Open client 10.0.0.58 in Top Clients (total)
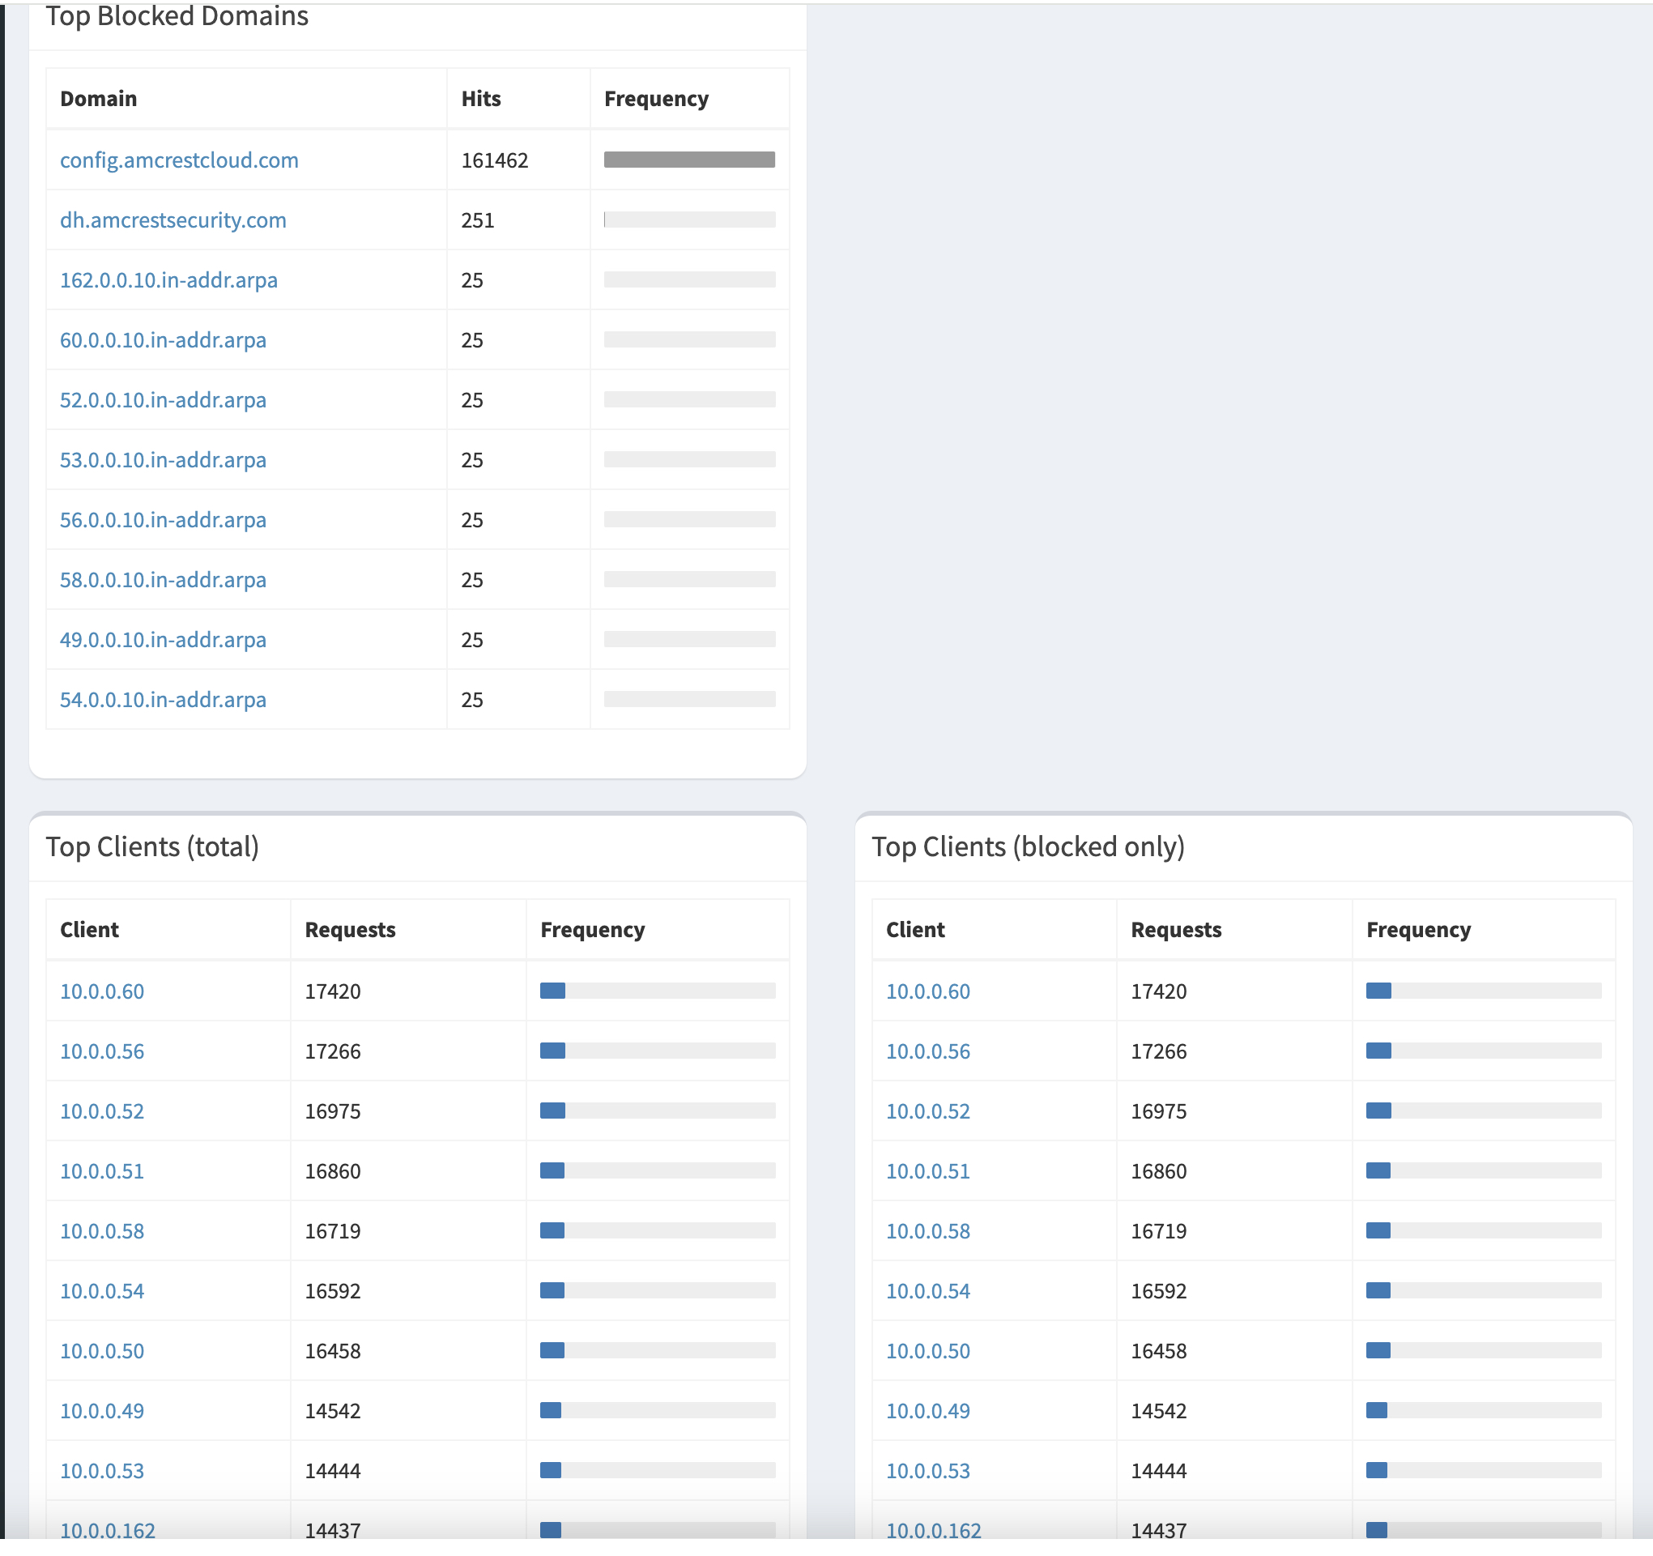 coord(102,1230)
